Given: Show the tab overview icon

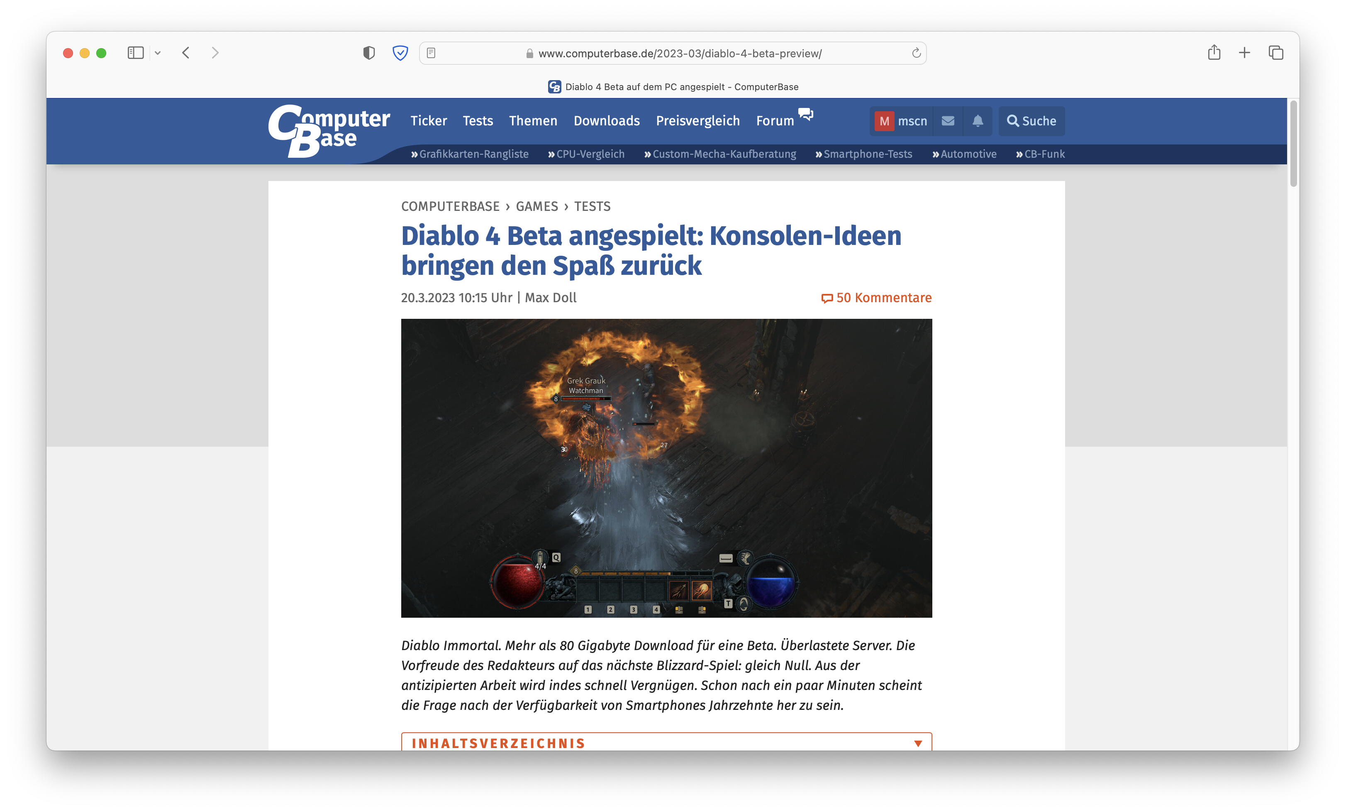Looking at the screenshot, I should [x=1275, y=53].
